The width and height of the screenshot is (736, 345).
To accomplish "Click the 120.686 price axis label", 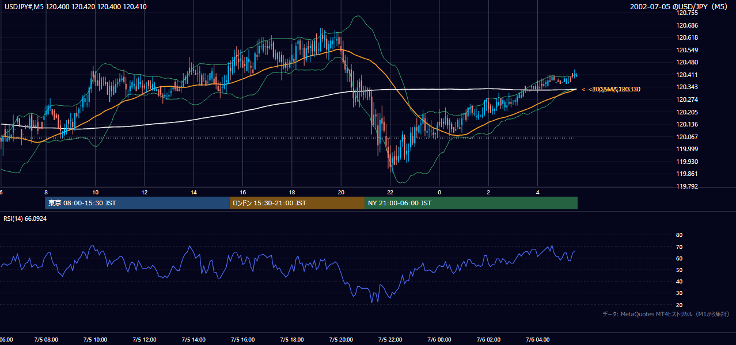I will 688,26.
